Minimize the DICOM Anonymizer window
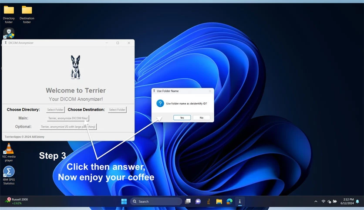 pos(107,43)
